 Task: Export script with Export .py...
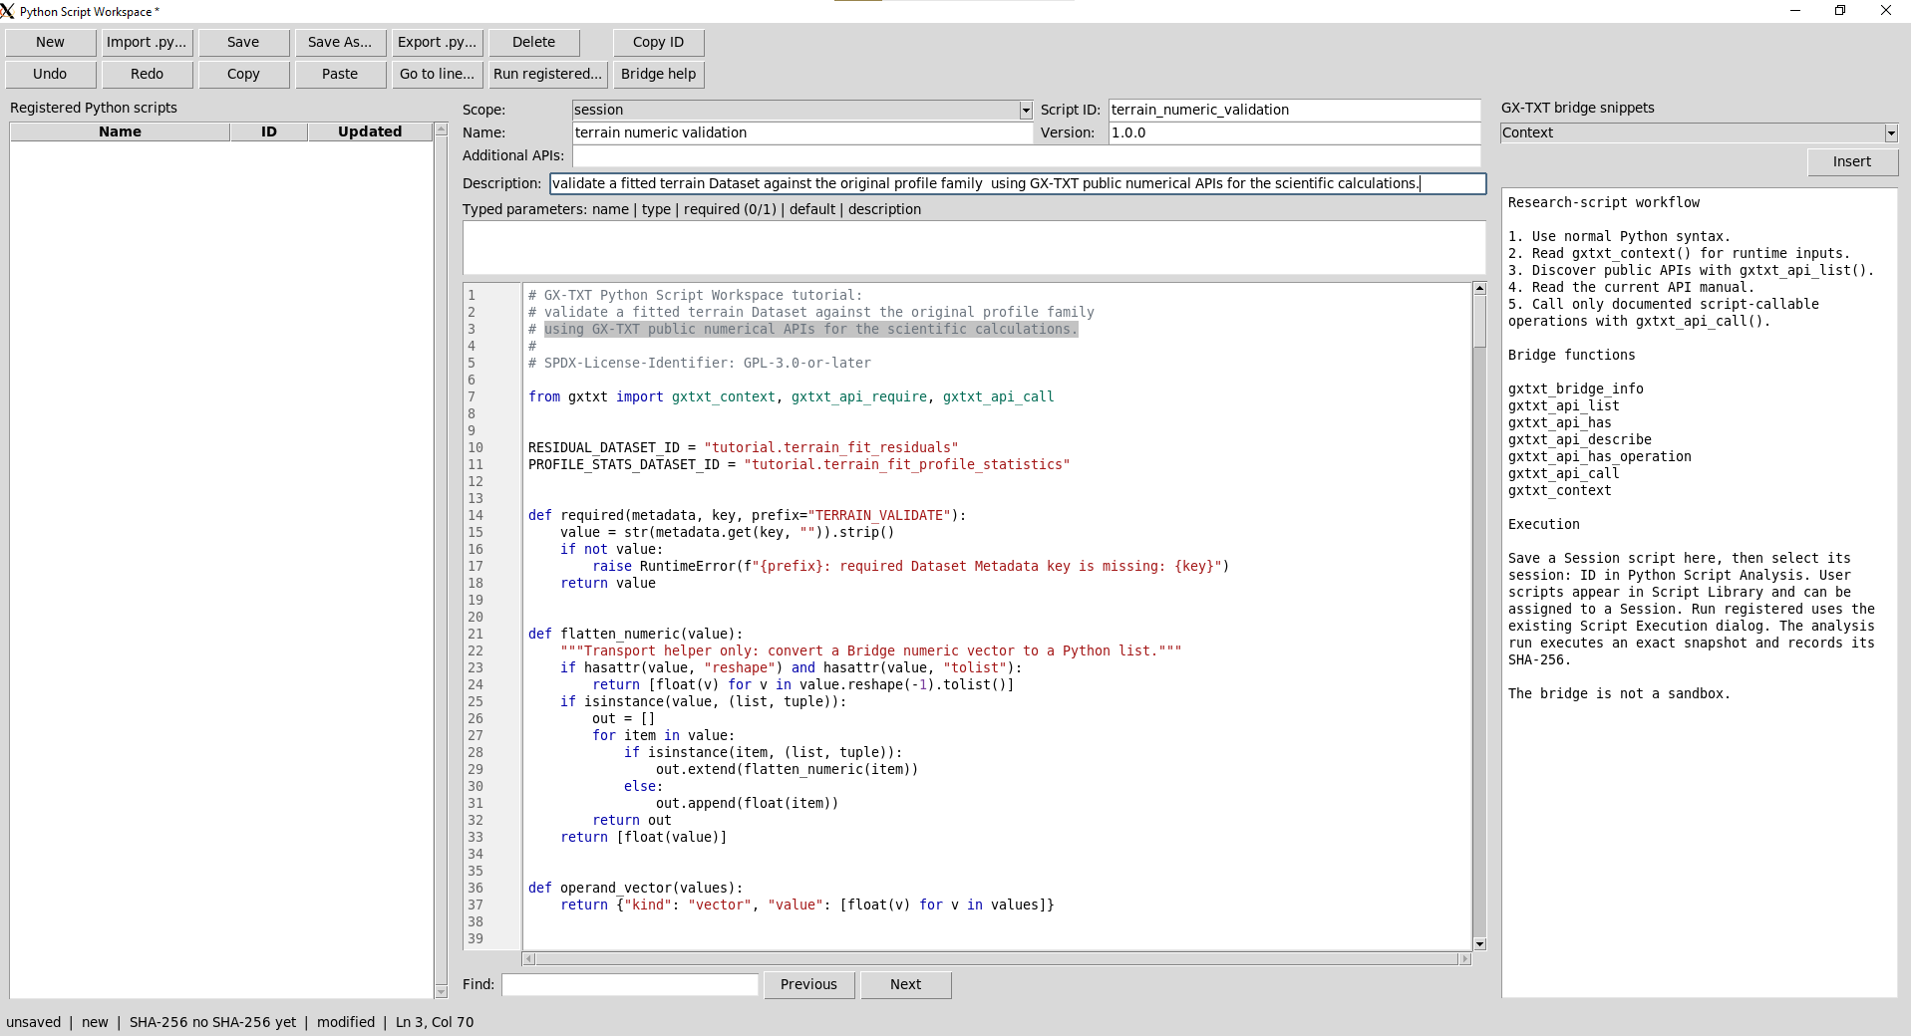pos(437,42)
